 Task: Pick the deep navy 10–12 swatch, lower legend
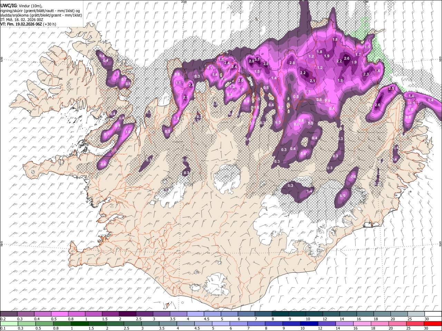pyautogui.click(x=309, y=323)
